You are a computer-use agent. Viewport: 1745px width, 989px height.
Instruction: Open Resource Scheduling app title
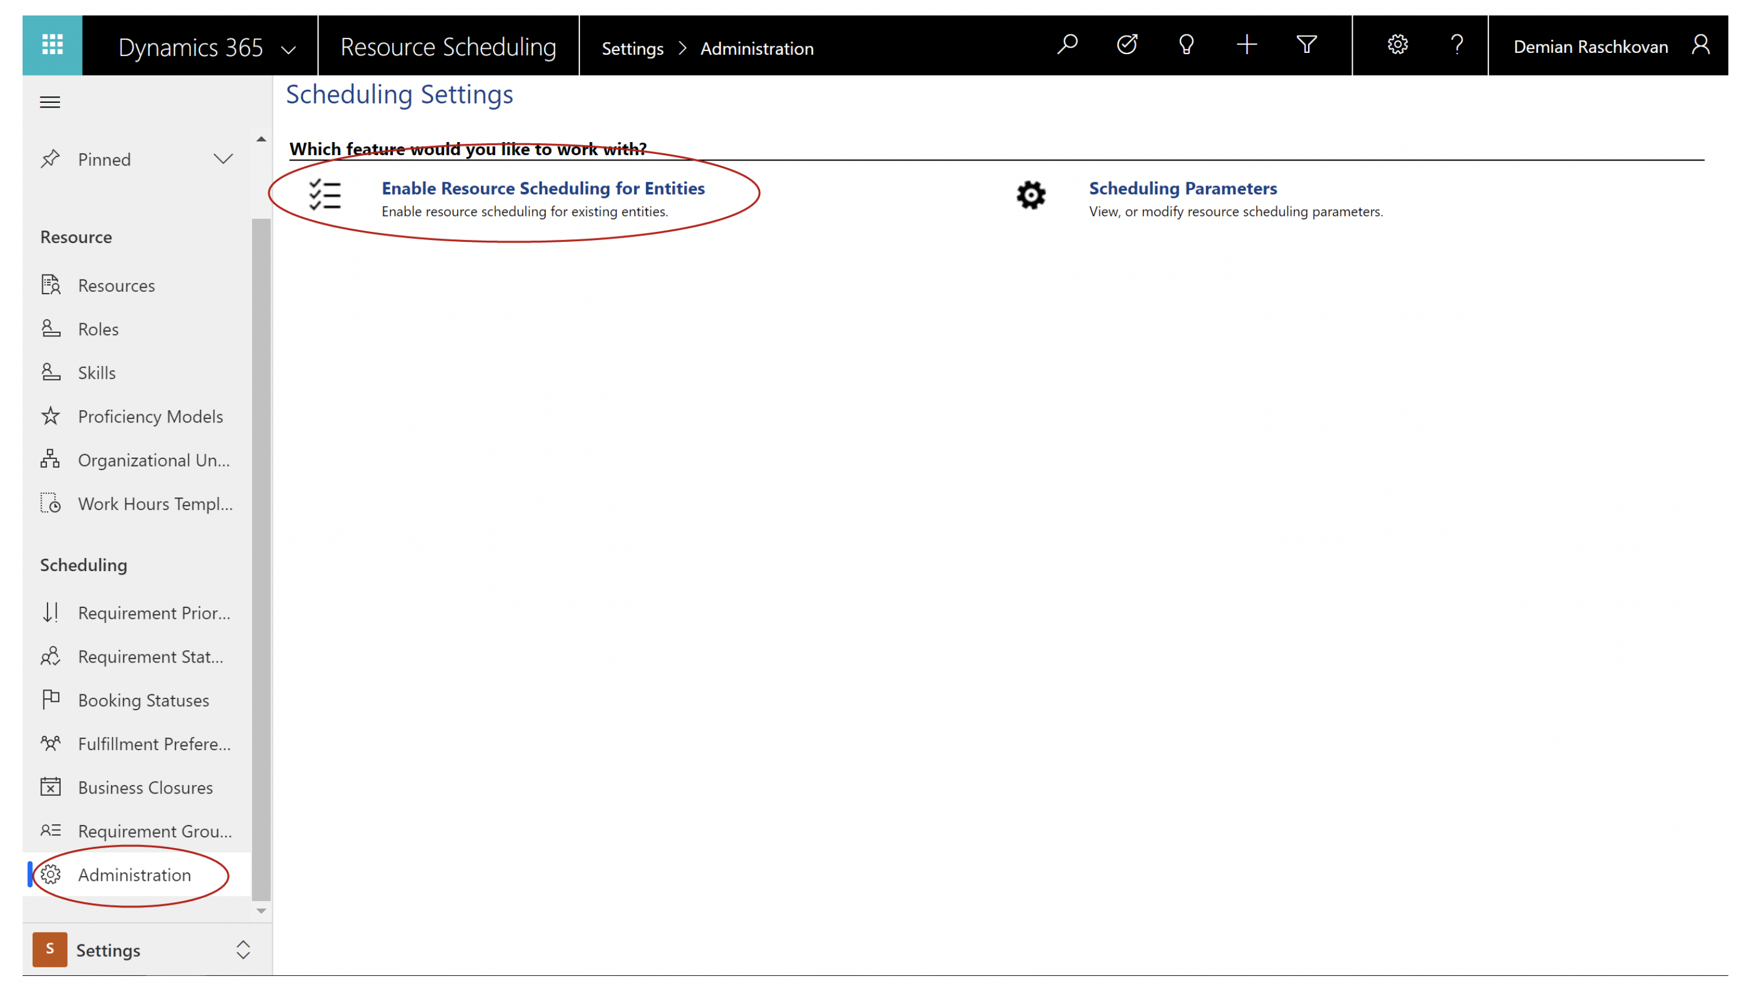point(448,47)
